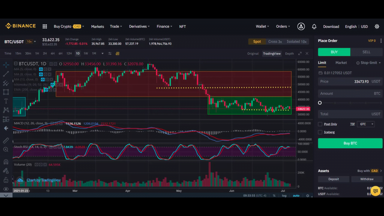The height and width of the screenshot is (216, 384).
Task: Switch to the Depth chart view
Action: point(289,53)
